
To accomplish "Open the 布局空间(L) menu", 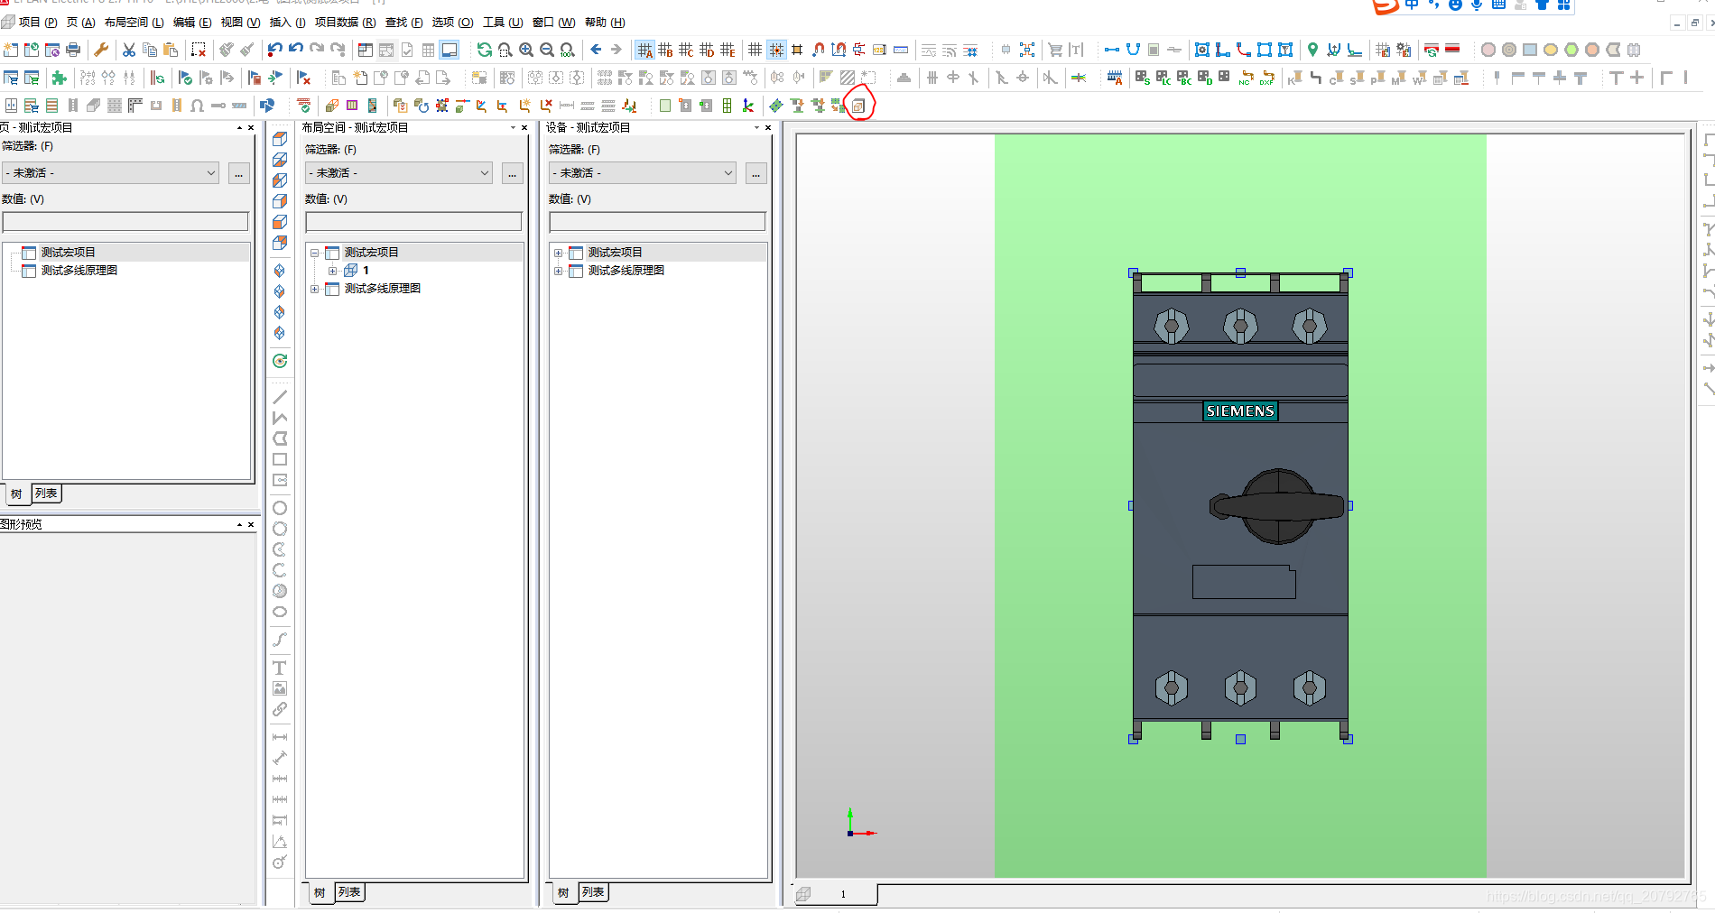I will tap(134, 23).
